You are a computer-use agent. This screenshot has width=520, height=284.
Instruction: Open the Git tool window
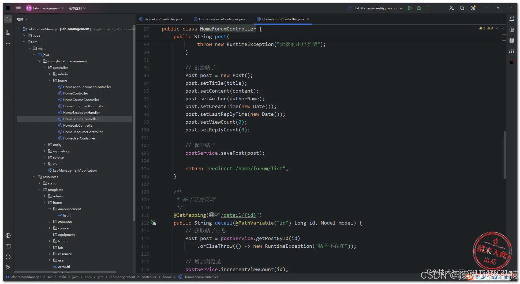(x=8, y=268)
